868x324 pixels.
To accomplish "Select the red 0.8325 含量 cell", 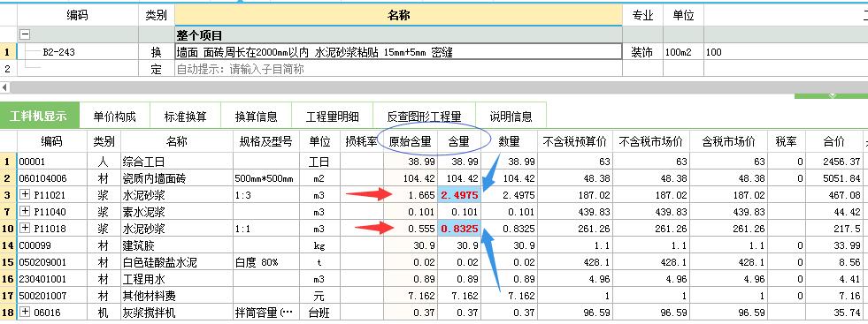I will pyautogui.click(x=459, y=229).
